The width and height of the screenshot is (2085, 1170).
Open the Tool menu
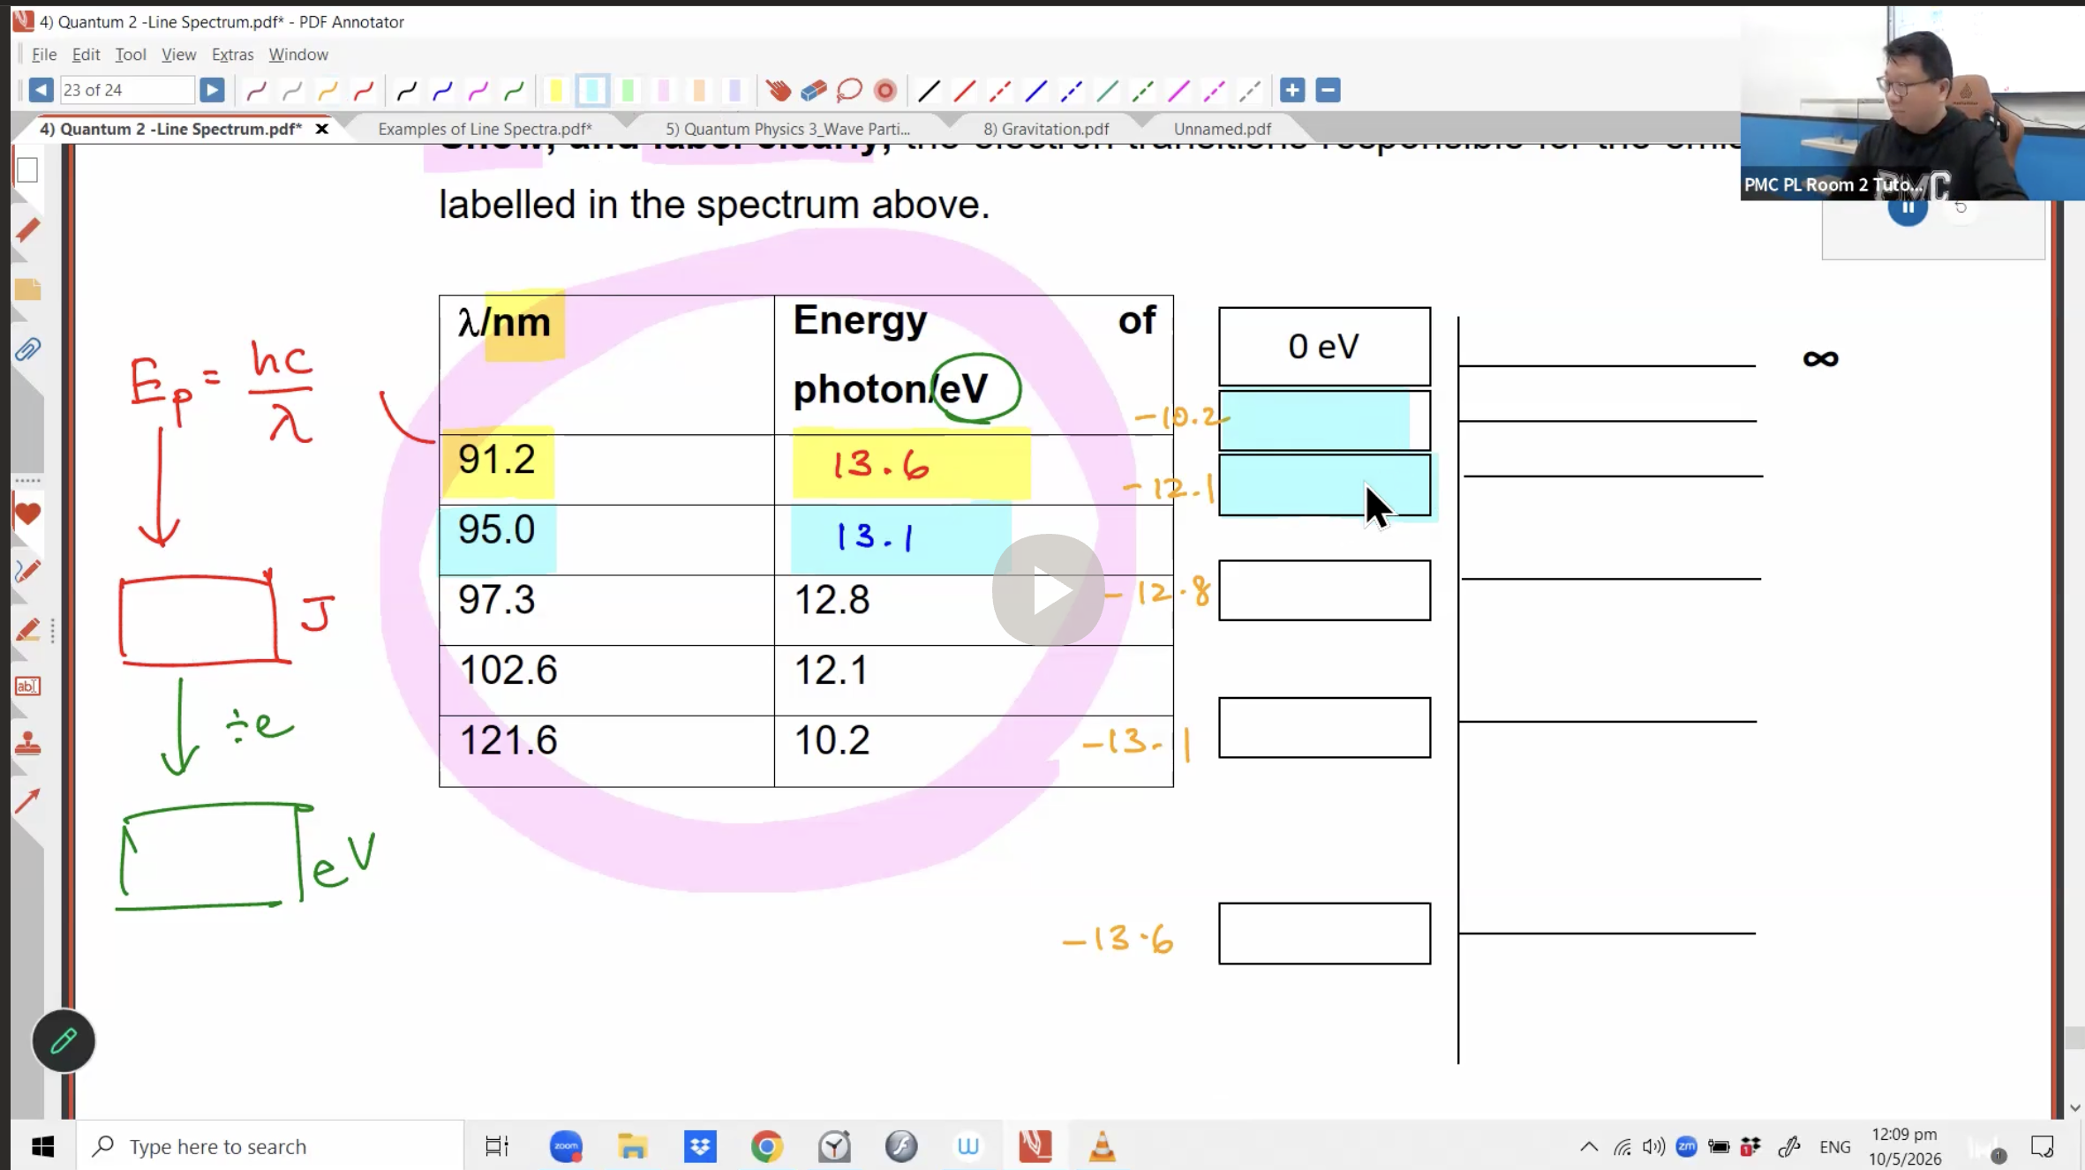coord(131,55)
